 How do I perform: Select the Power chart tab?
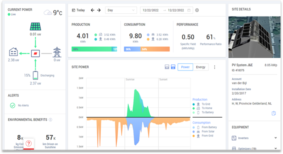185,67
